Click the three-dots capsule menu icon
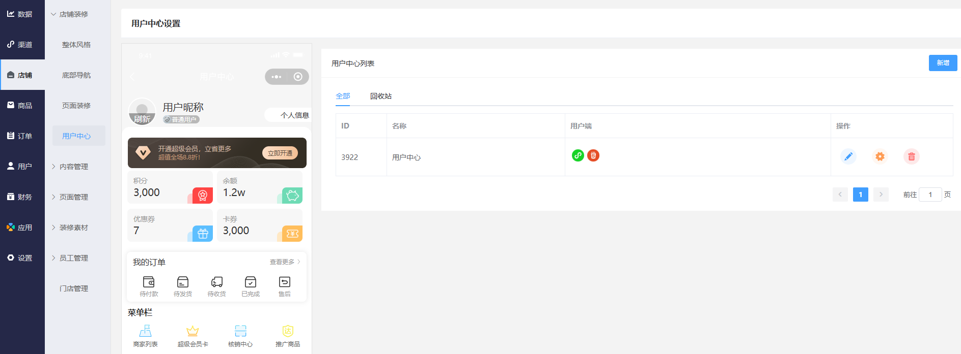 point(277,77)
